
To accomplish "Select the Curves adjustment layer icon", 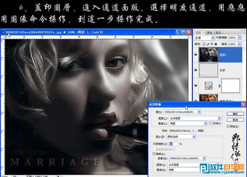I will pyautogui.click(x=208, y=86).
